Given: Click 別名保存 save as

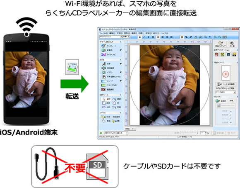Looking at the screenshot, I should (116, 117).
